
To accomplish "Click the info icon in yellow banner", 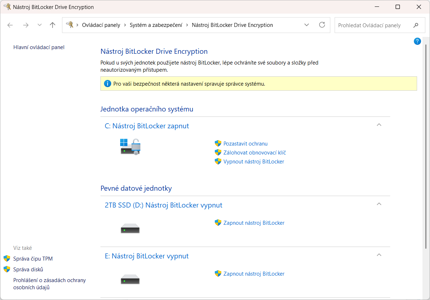I will click(108, 84).
